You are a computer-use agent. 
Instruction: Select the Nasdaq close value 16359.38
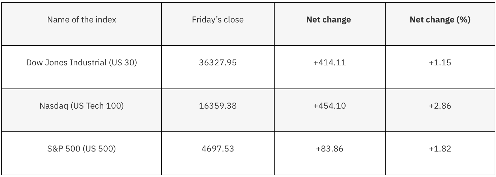pos(218,106)
